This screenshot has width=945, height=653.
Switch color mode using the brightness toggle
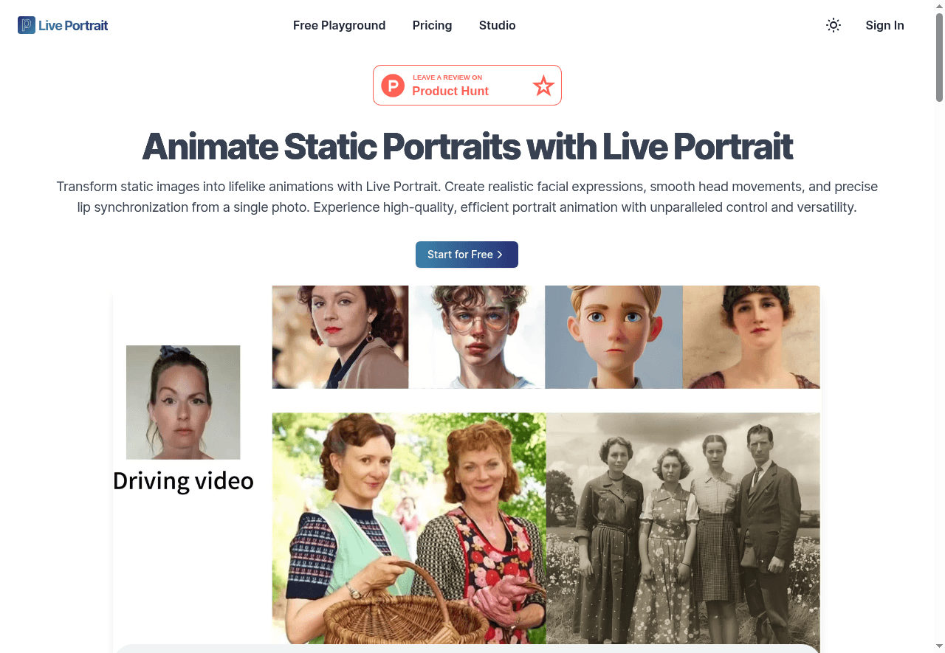pyautogui.click(x=833, y=25)
